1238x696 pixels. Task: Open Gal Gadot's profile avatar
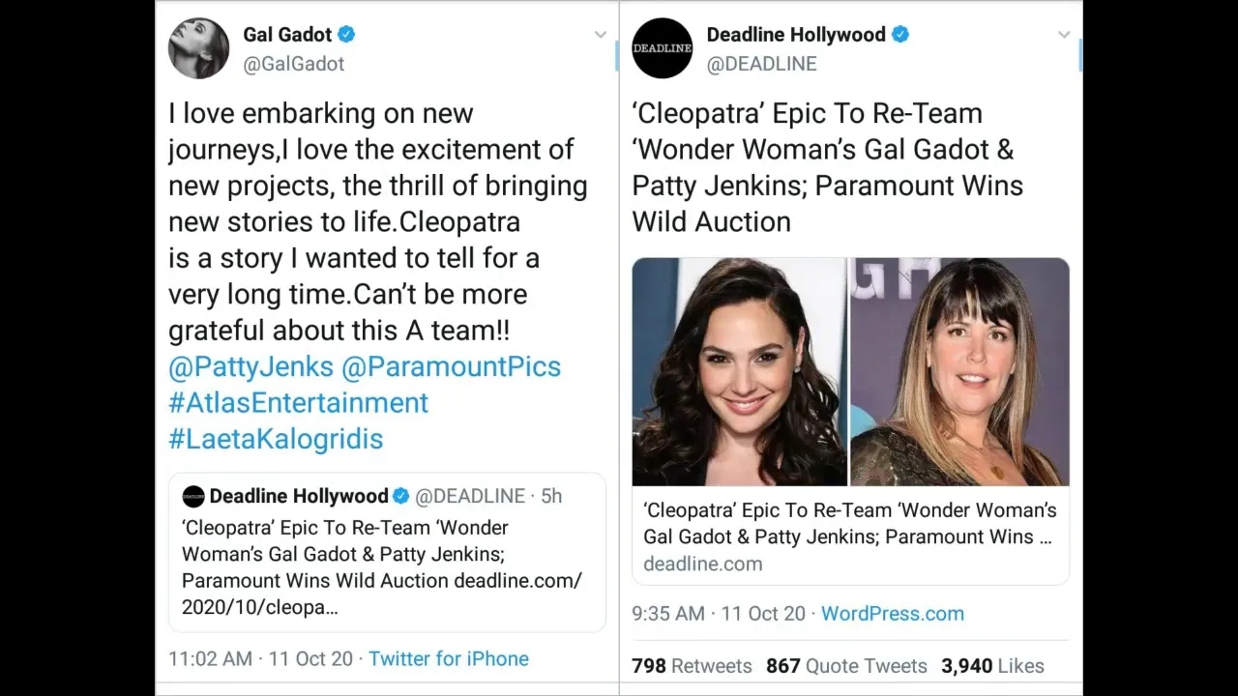(x=198, y=48)
